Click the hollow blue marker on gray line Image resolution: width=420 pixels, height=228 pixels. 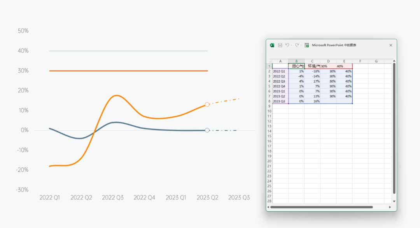207,130
